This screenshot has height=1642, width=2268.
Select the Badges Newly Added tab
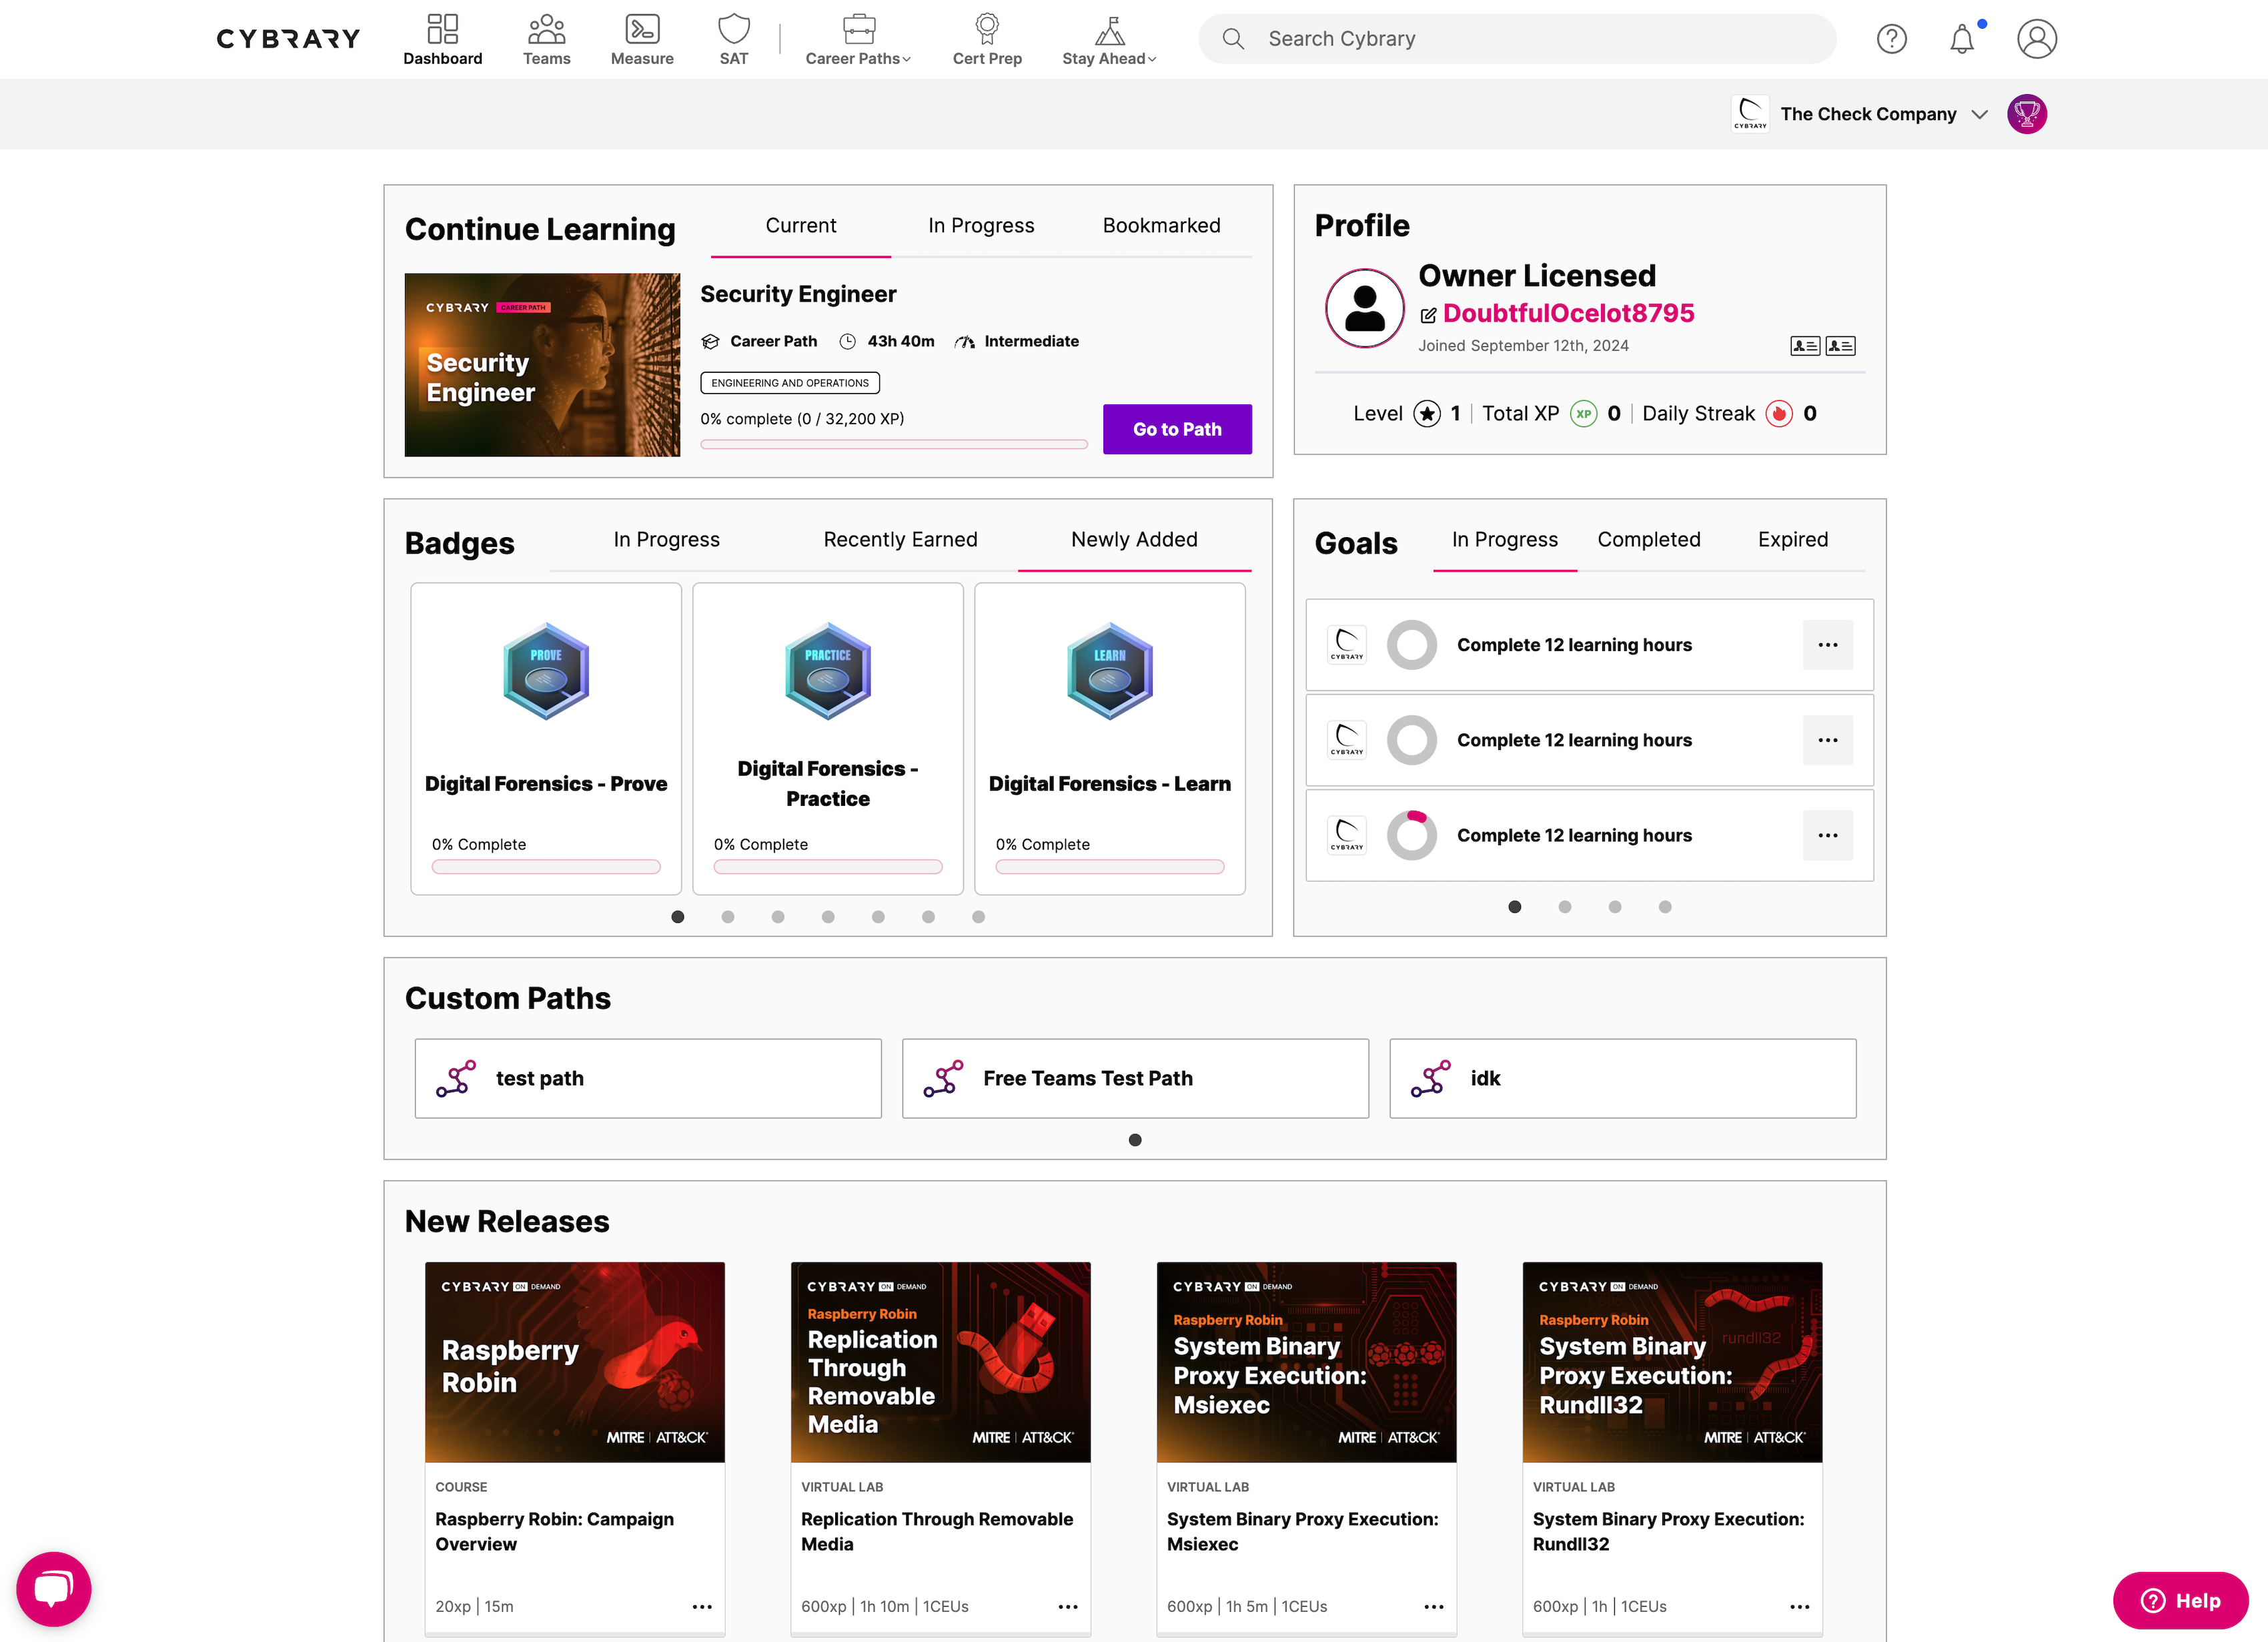1134,540
